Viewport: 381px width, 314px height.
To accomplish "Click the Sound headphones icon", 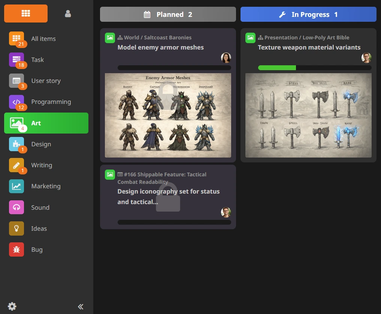I will click(16, 207).
